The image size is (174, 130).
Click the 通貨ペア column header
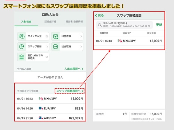[x=127, y=33]
